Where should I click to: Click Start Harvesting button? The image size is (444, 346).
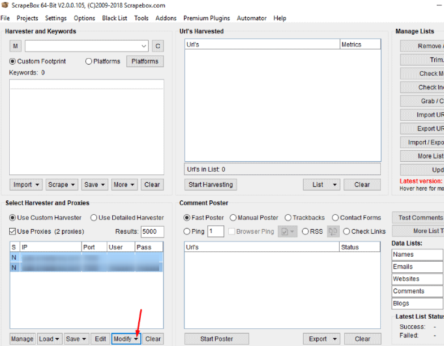click(211, 185)
